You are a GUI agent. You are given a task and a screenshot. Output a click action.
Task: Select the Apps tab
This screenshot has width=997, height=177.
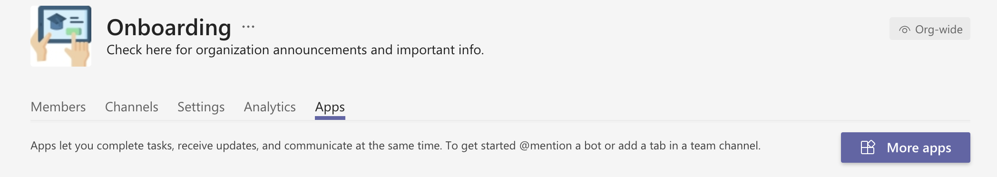pos(330,107)
